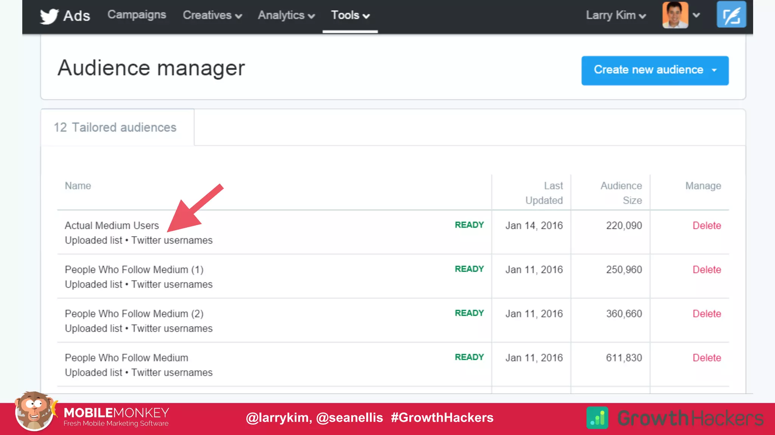The height and width of the screenshot is (435, 775).
Task: Delete the 611,830 size audience
Action: coord(707,358)
